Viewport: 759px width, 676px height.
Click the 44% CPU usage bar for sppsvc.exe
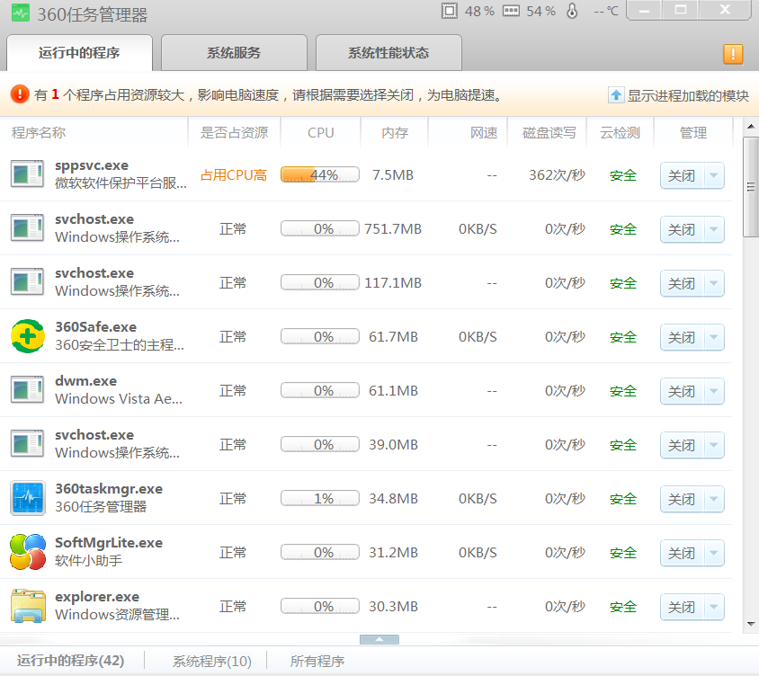click(x=320, y=174)
